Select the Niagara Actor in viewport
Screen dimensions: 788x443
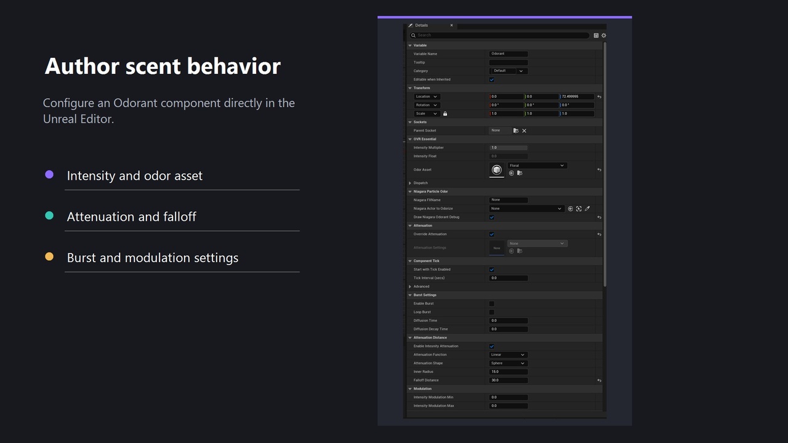click(x=579, y=209)
